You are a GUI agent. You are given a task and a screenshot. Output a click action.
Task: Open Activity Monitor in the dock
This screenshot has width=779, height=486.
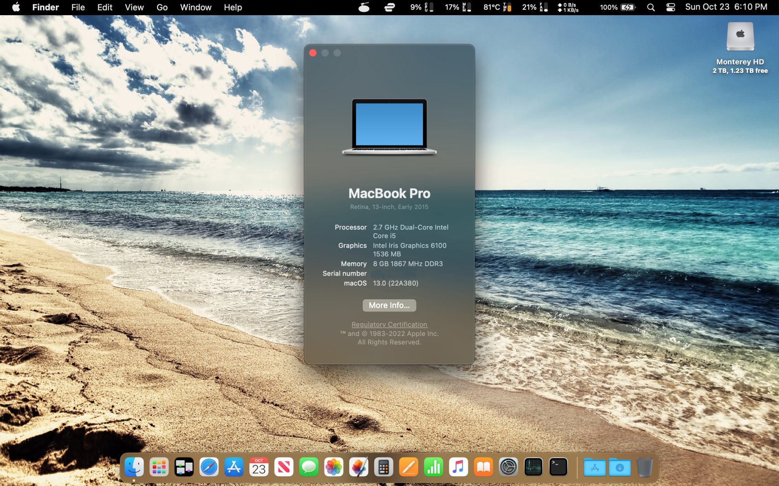pyautogui.click(x=533, y=467)
